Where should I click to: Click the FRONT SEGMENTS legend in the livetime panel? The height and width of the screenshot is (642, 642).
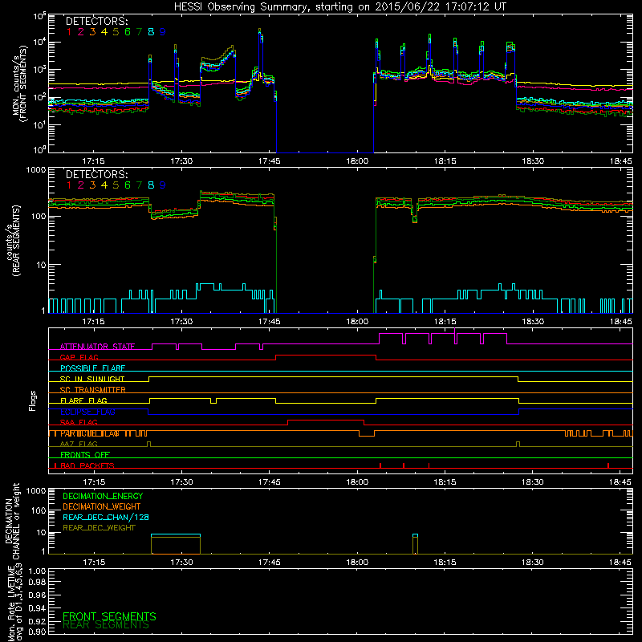[x=109, y=616]
